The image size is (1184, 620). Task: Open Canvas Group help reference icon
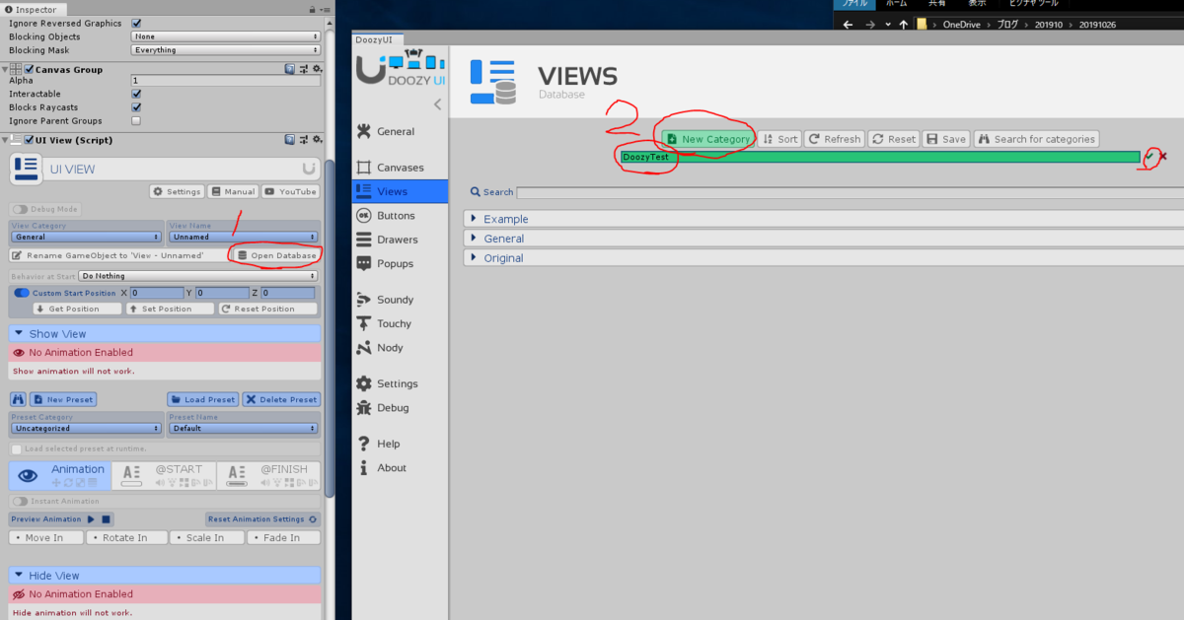point(290,69)
